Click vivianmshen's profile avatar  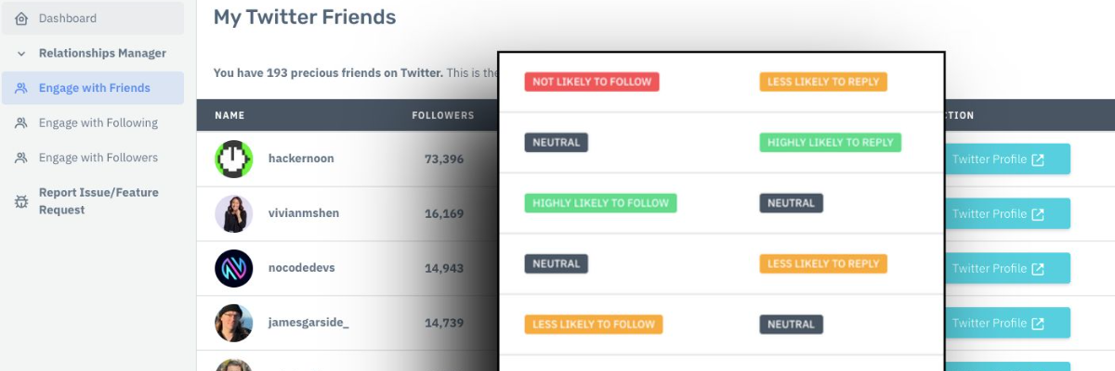tap(234, 213)
